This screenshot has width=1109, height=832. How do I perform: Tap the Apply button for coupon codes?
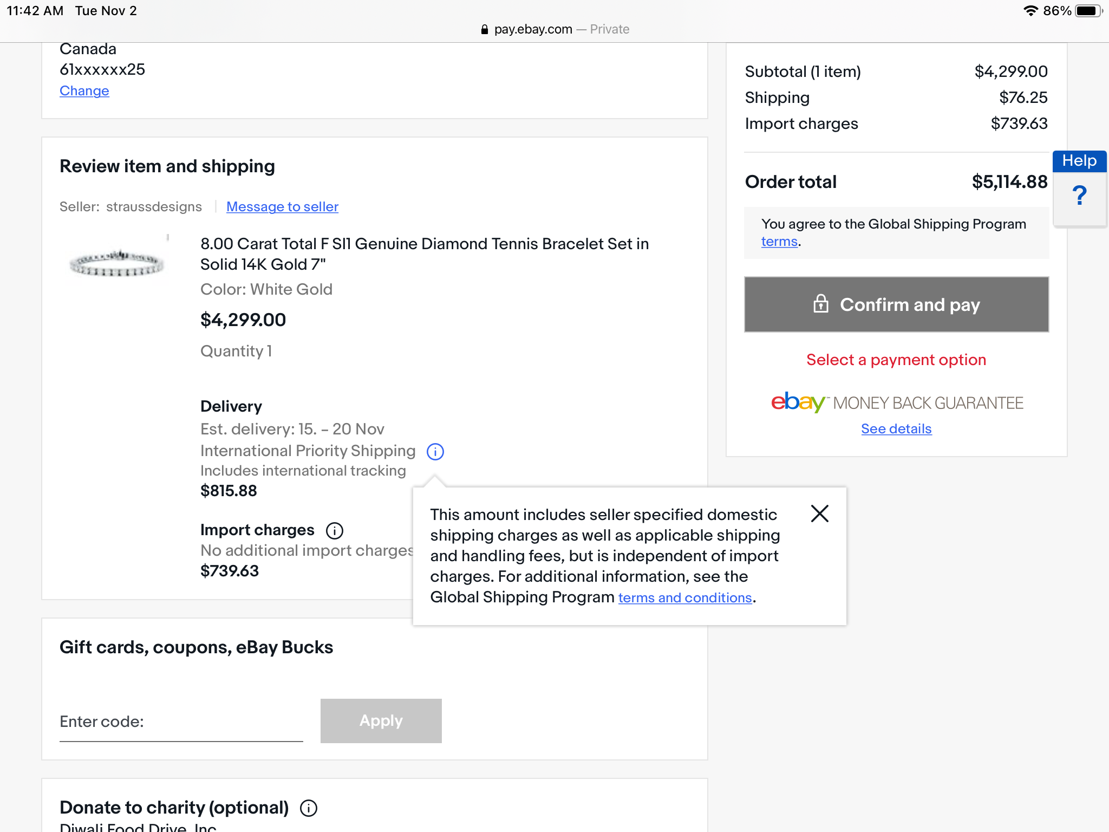click(381, 720)
